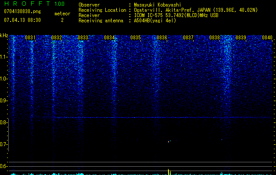Click the 0838 time marker

(x=215, y=38)
